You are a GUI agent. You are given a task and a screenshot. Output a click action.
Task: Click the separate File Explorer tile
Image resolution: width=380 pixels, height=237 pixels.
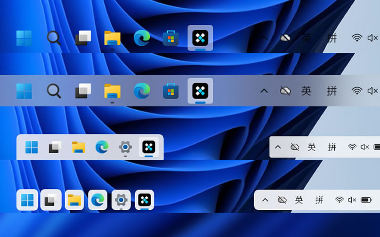coord(74,200)
